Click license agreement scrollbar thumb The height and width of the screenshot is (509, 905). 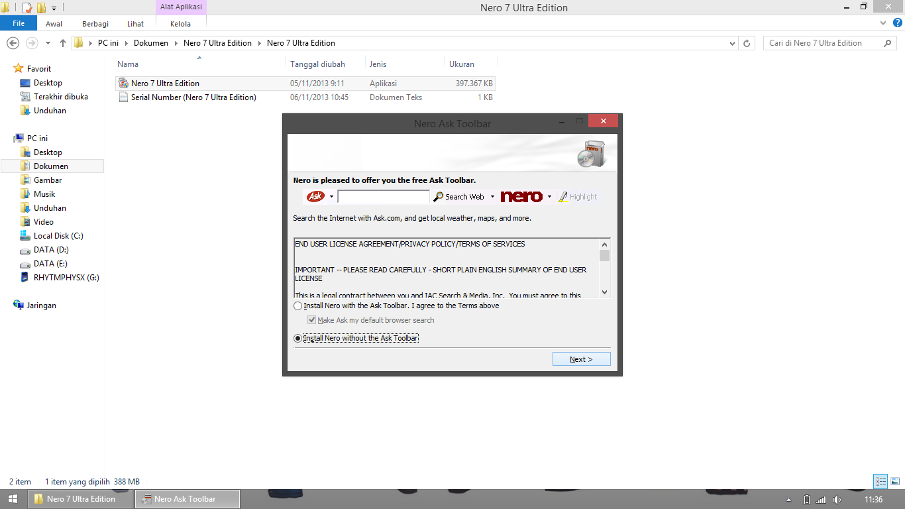tap(604, 255)
